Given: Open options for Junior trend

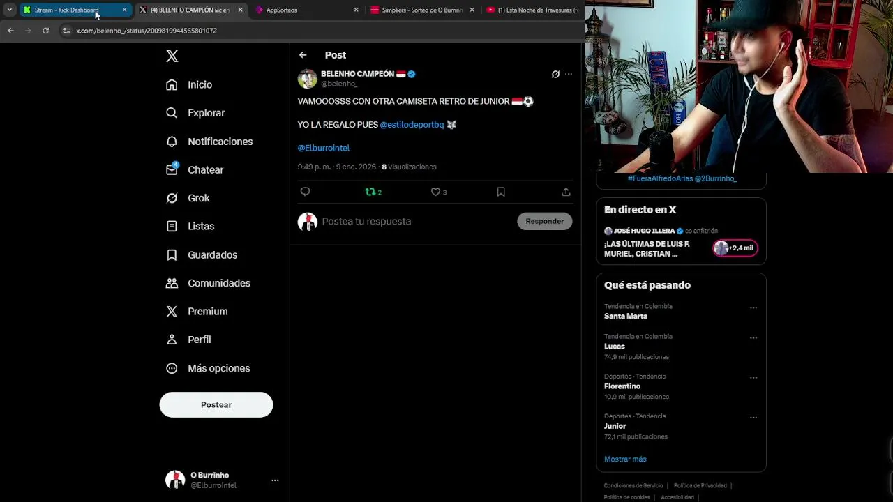Looking at the screenshot, I should [753, 418].
